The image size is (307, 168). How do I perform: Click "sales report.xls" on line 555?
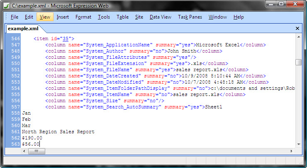coord(196,94)
